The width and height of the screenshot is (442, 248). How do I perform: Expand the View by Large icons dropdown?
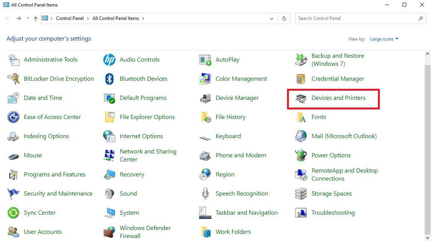384,39
